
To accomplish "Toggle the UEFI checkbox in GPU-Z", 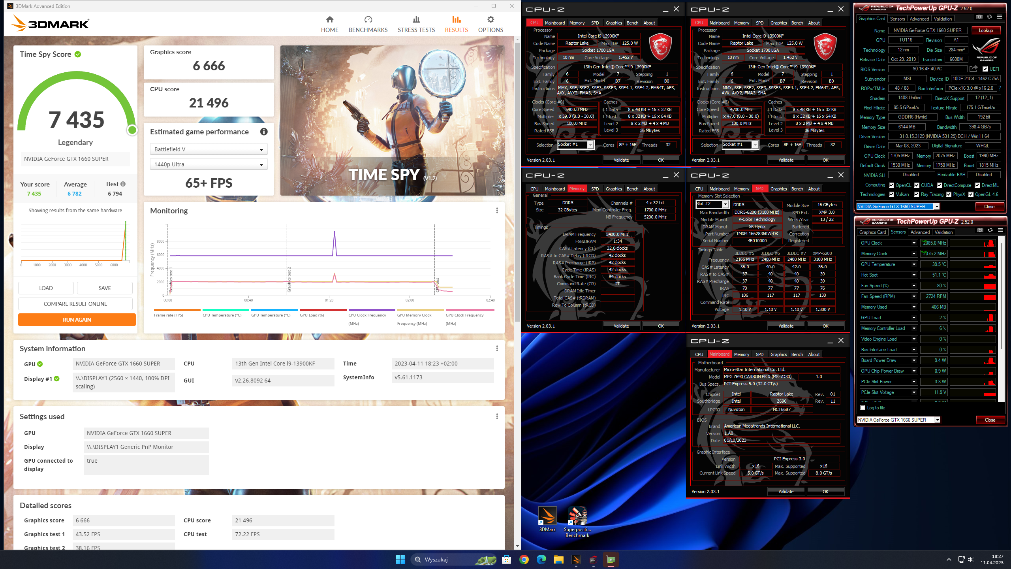I will coord(985,69).
